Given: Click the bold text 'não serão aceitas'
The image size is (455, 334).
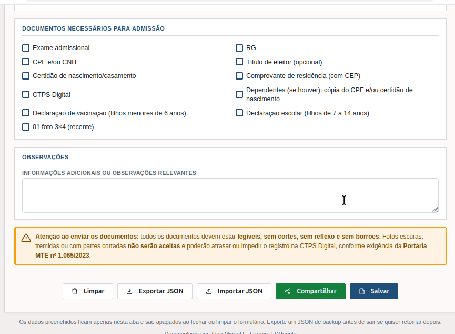Looking at the screenshot, I should [x=154, y=246].
